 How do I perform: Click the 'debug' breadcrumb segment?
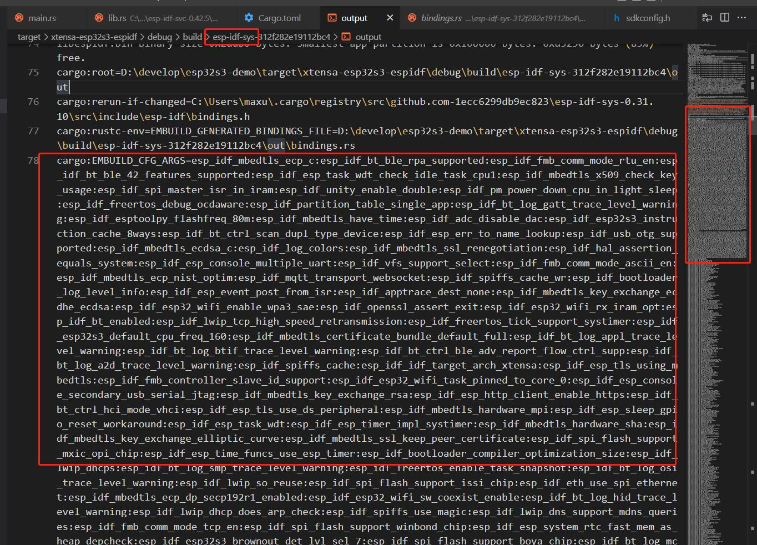tap(159, 37)
